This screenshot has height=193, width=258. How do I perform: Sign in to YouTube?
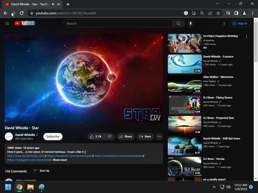pos(240,23)
